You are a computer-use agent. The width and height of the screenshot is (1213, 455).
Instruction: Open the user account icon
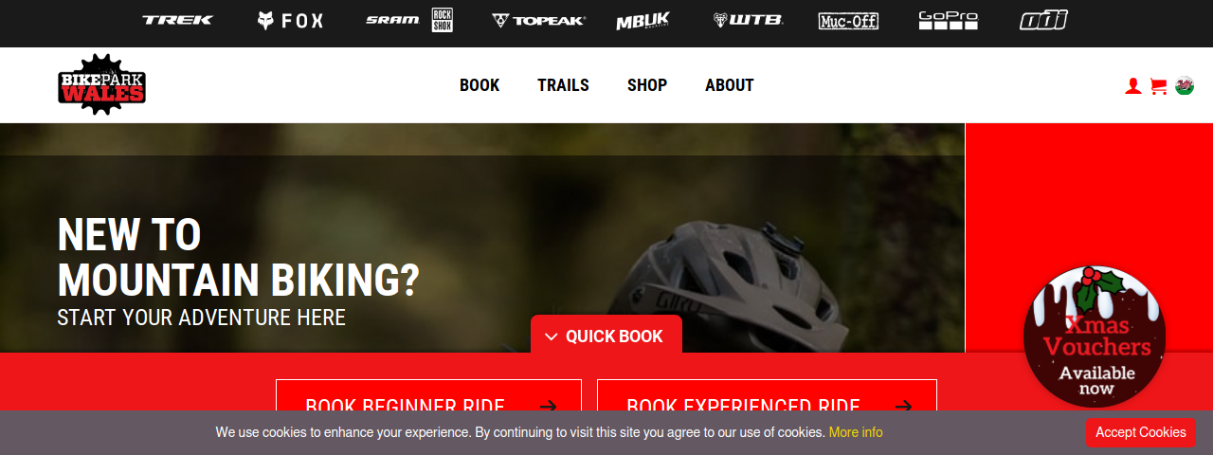(x=1132, y=86)
